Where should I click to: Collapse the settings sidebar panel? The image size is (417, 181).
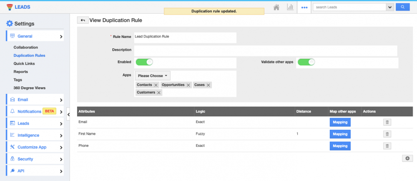click(x=68, y=113)
